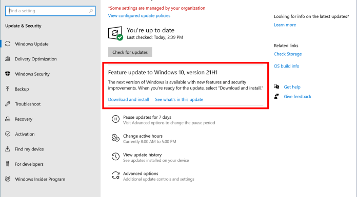The image size is (357, 197).
Task: Click Download and install link
Action: [x=128, y=99]
